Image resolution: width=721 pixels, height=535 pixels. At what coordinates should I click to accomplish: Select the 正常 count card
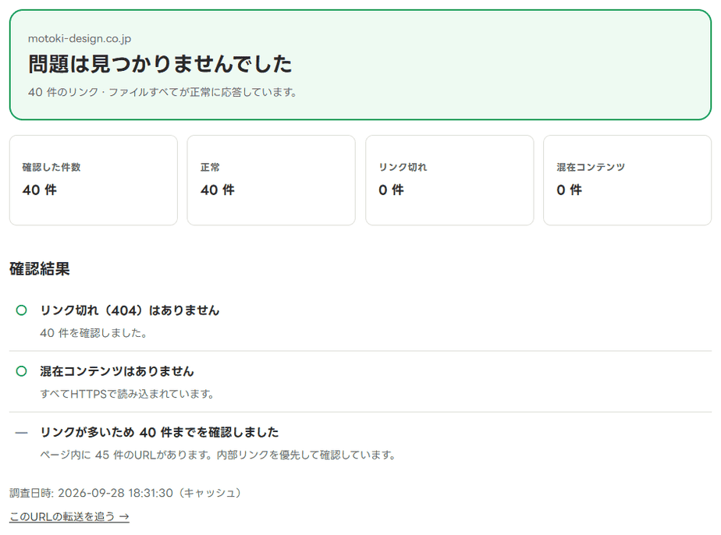(272, 180)
